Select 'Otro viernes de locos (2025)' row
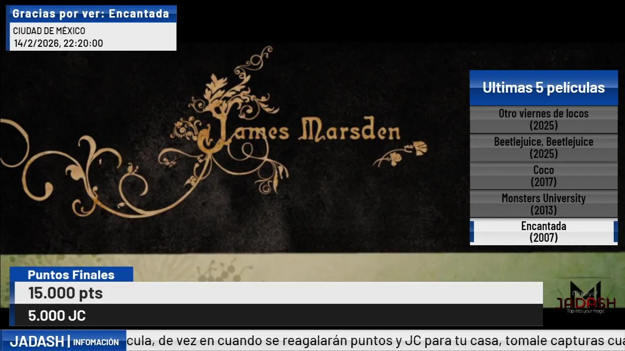 coord(543,119)
